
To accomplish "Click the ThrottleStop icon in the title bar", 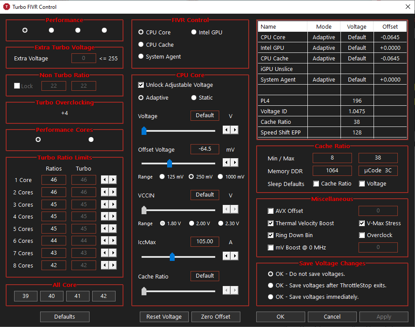I will (6, 7).
